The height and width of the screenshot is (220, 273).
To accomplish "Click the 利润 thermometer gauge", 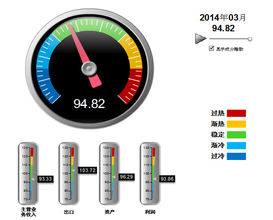I will pyautogui.click(x=150, y=173).
